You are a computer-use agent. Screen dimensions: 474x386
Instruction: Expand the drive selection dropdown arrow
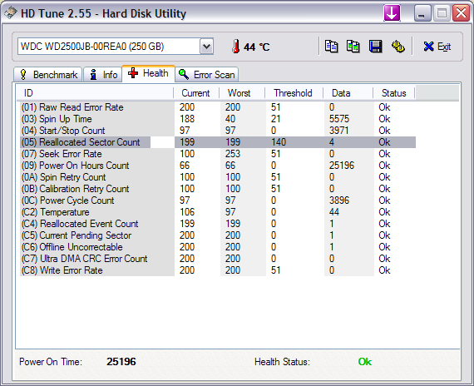[x=206, y=47]
